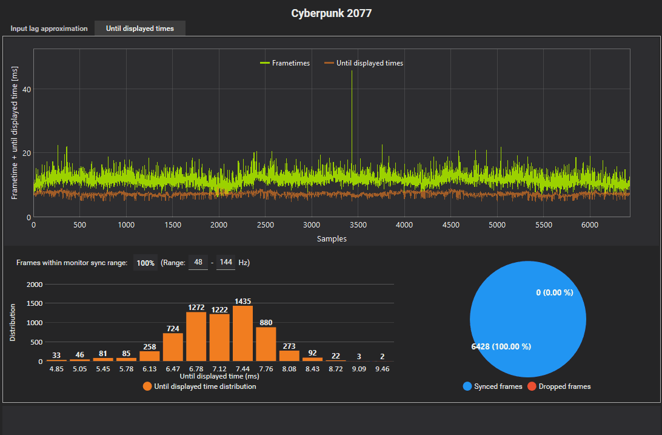Open the pie chart legend entry Dropped frames

tap(559, 386)
